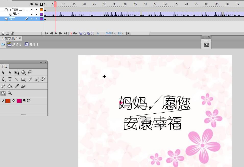This screenshot has height=167, width=244.
Task: Expand the small docked panel arrows
Action: (x=204, y=37)
